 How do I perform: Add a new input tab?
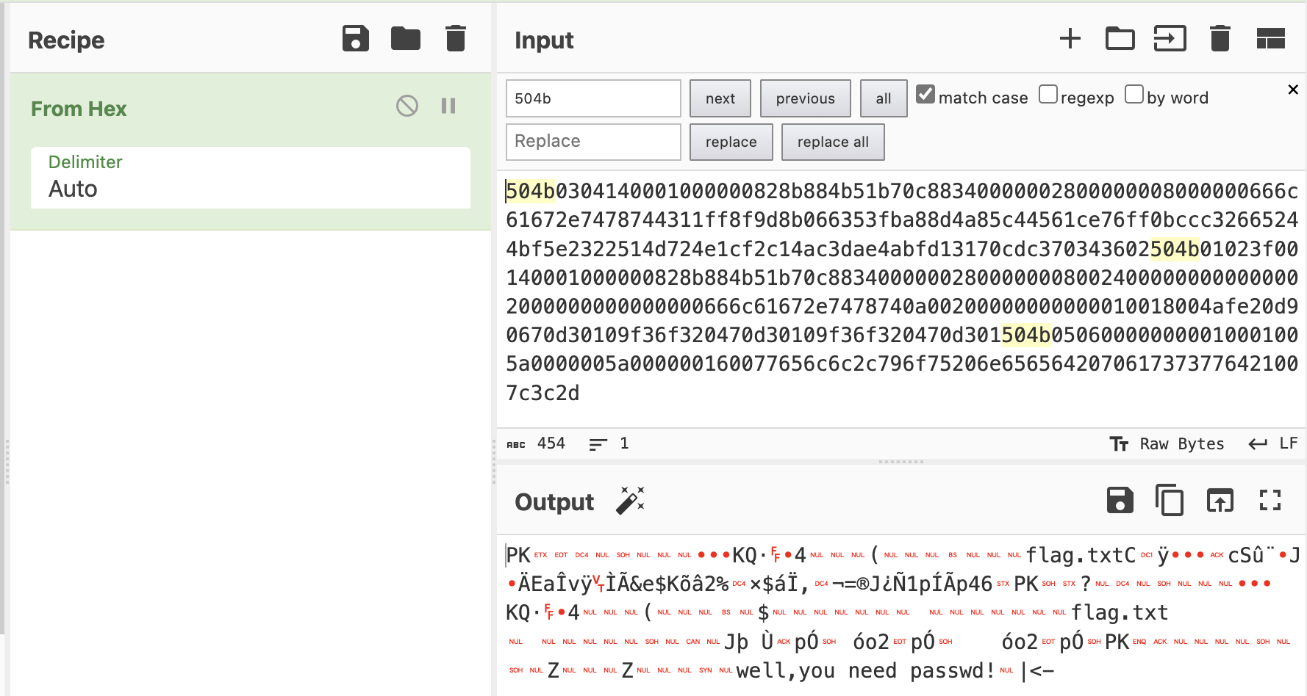pos(1070,39)
